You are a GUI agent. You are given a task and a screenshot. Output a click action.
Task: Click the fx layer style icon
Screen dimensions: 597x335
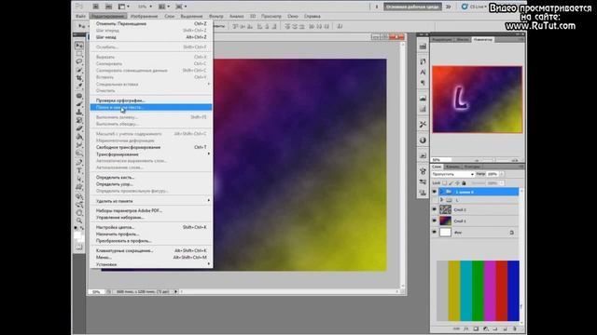click(x=466, y=328)
